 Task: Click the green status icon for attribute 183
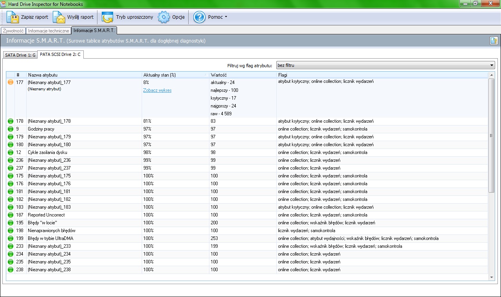(x=11, y=207)
